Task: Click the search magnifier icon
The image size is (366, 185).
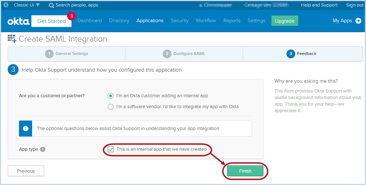Action: coord(51,5)
